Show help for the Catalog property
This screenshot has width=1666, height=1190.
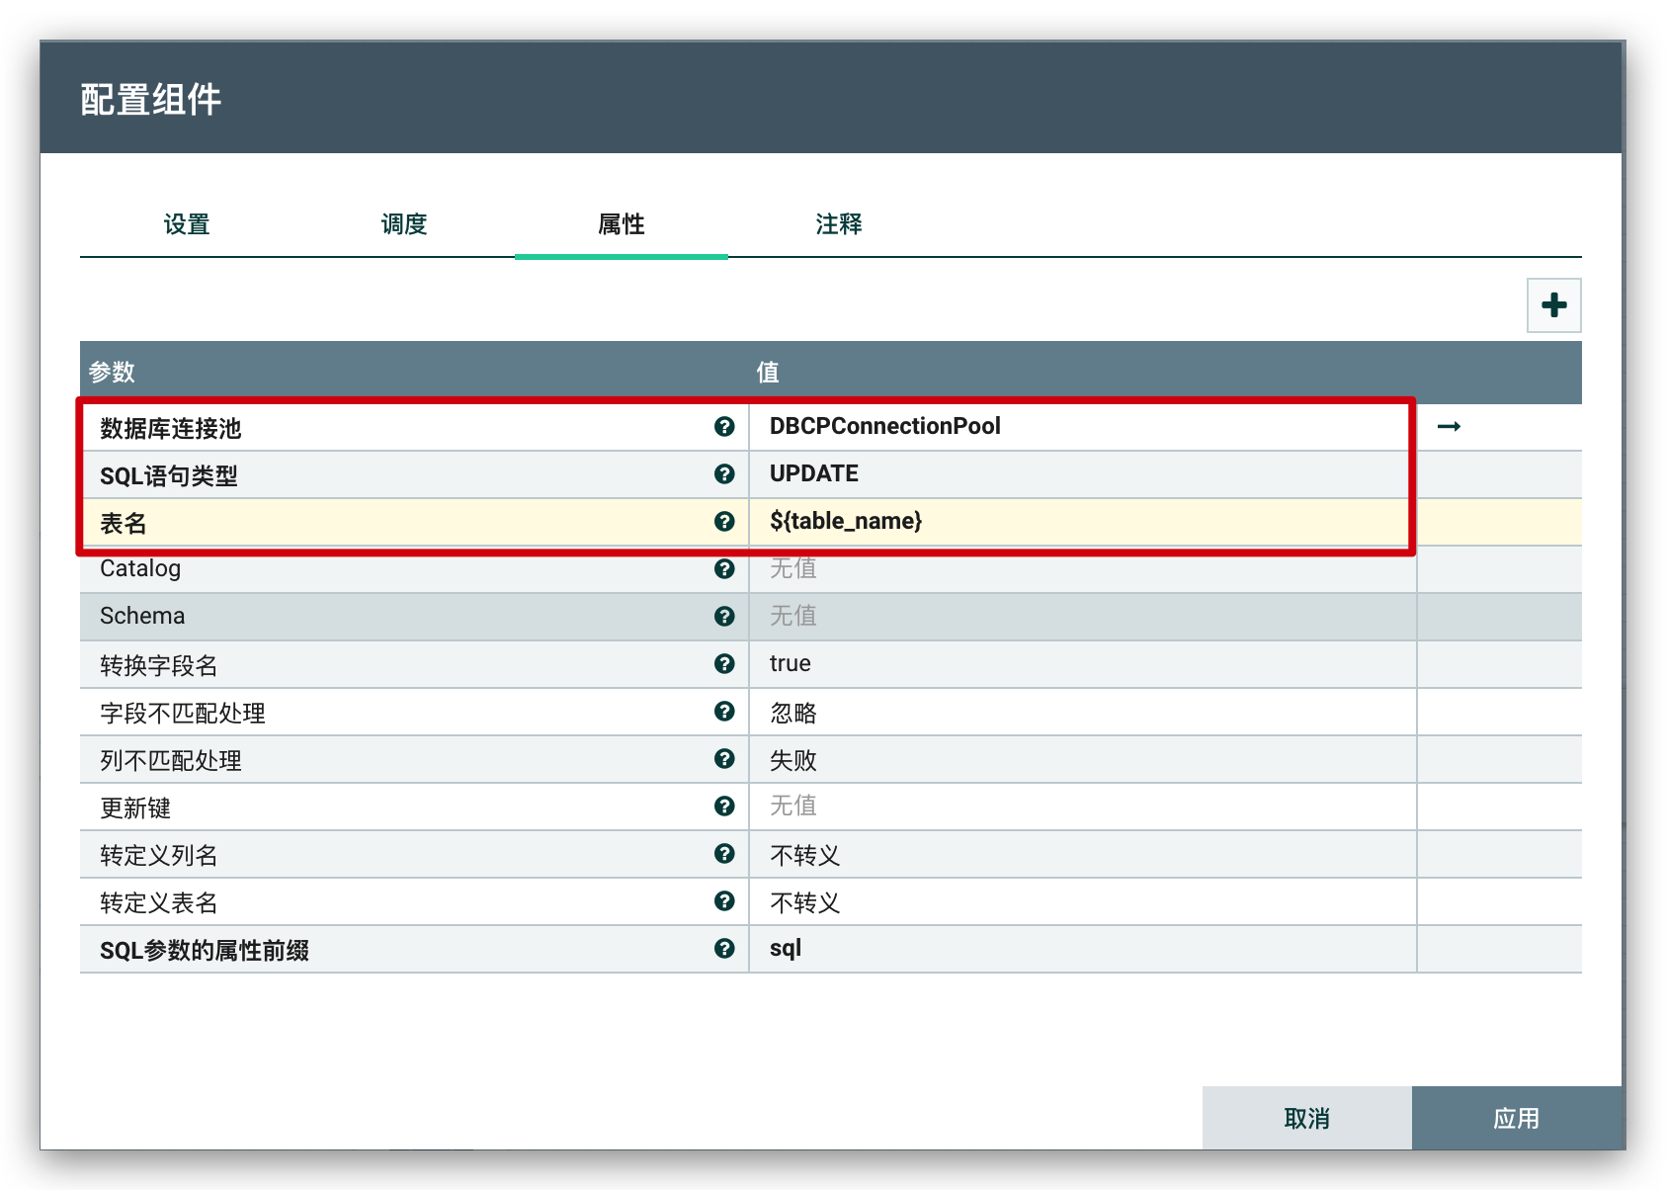[724, 568]
